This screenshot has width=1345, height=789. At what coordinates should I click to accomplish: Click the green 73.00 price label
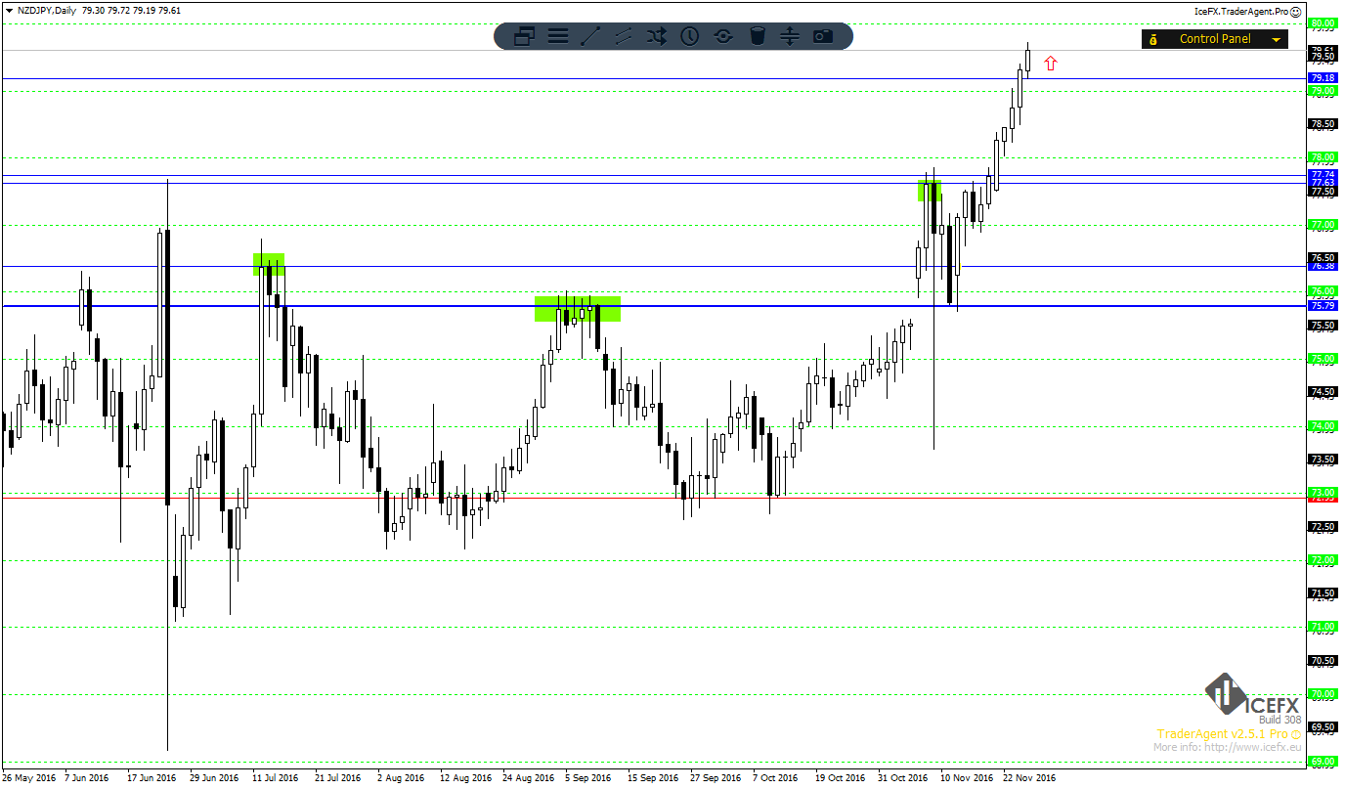pyautogui.click(x=1323, y=493)
